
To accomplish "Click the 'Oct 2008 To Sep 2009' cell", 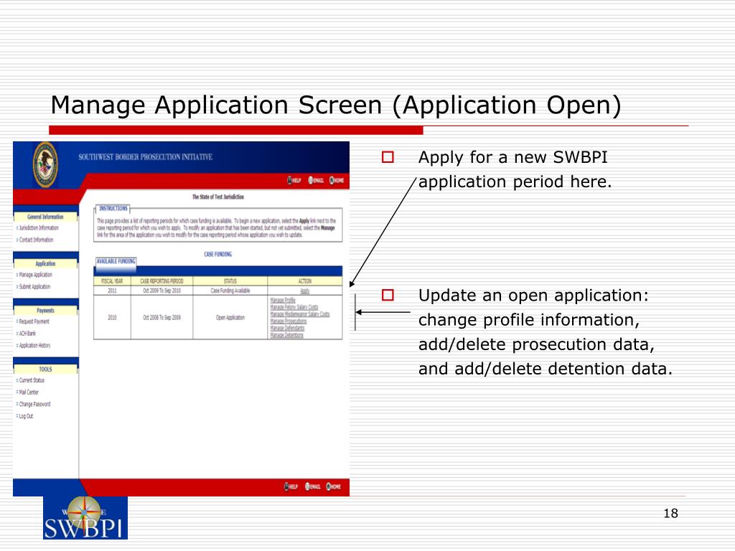I will click(x=161, y=318).
